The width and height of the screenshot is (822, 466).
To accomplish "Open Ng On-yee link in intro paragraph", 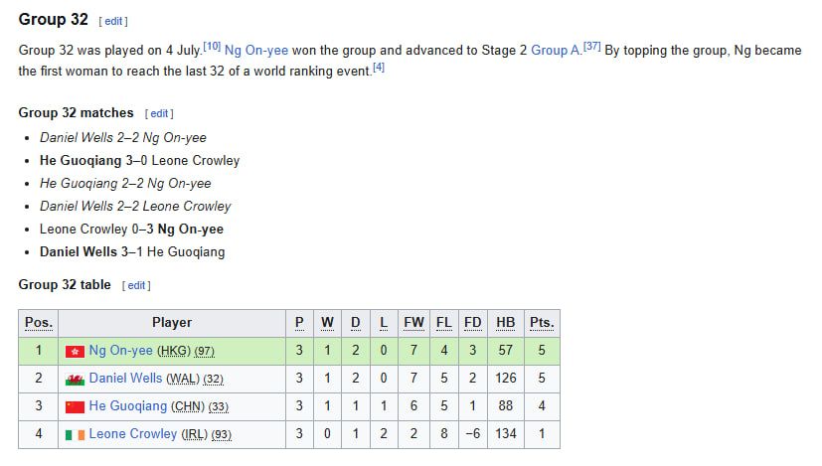I will [x=256, y=51].
